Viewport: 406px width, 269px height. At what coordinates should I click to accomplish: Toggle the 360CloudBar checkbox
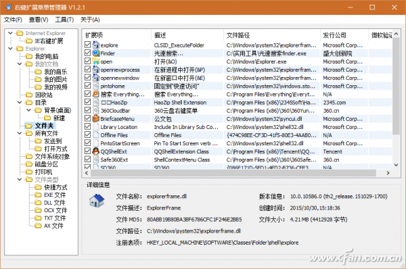coord(88,110)
